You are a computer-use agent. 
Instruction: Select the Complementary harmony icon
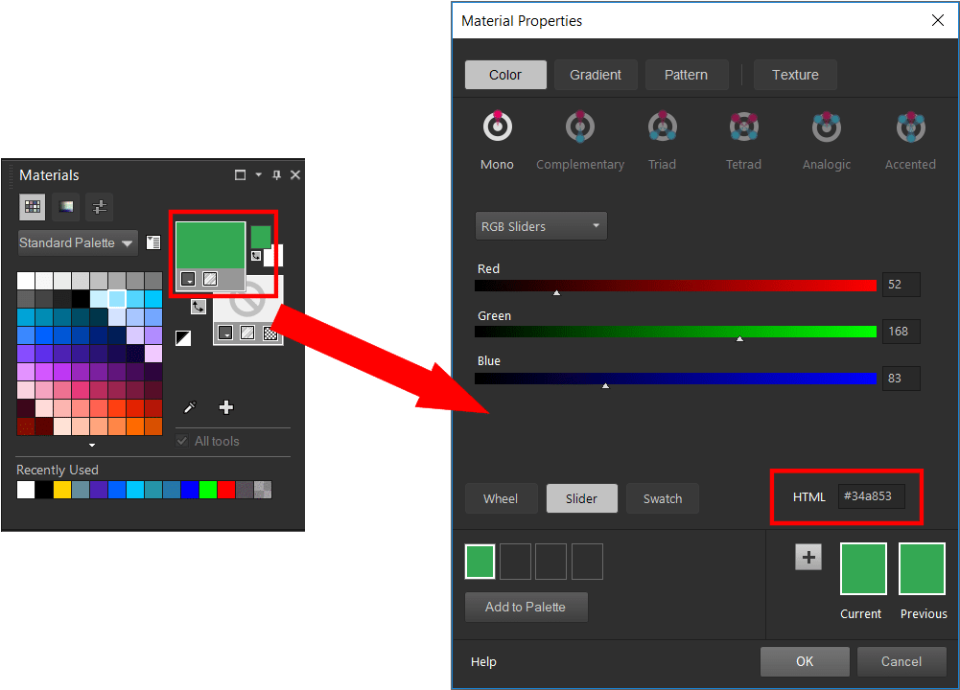click(x=579, y=126)
